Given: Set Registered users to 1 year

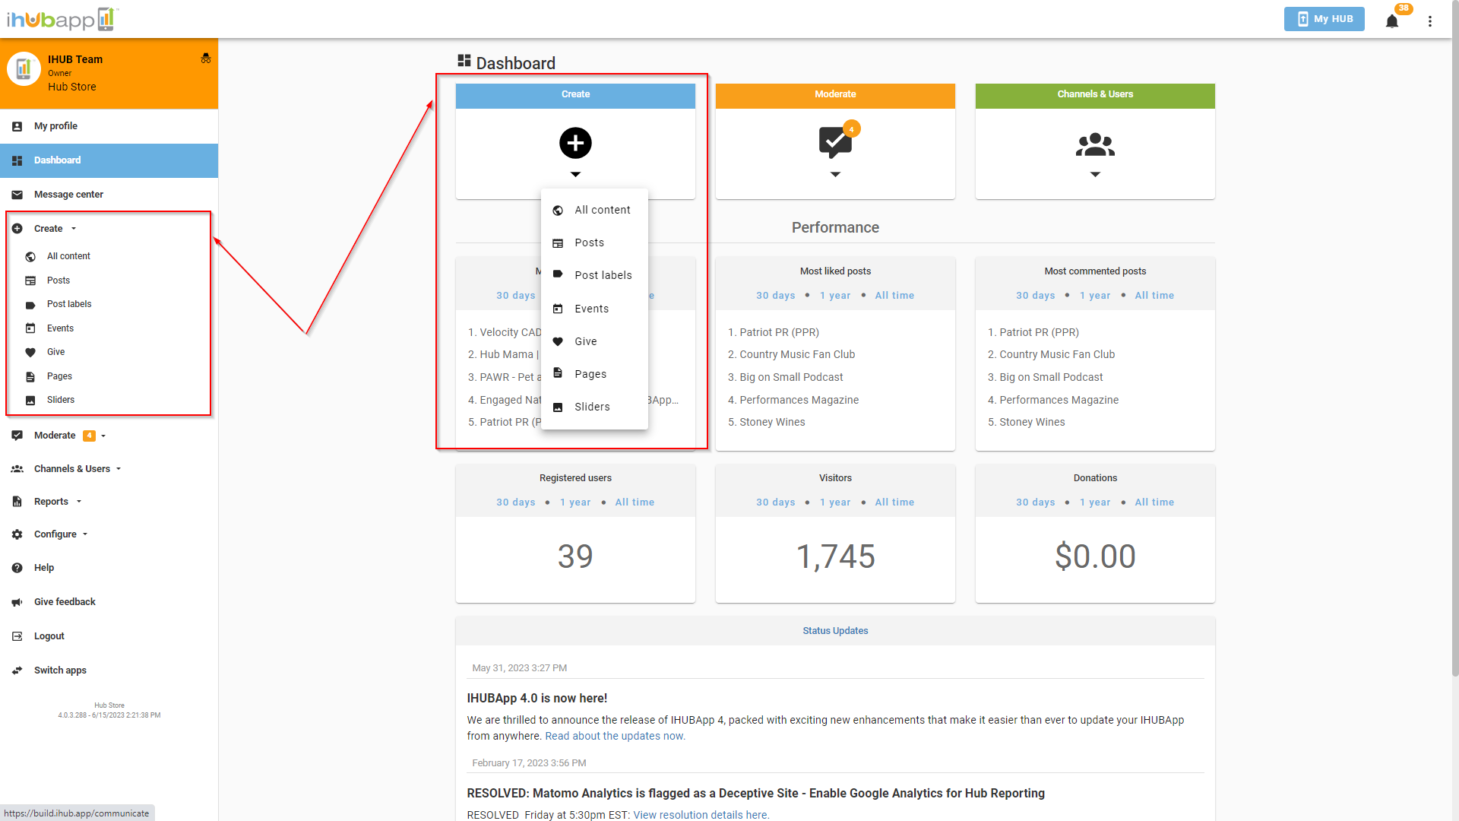Looking at the screenshot, I should tap(575, 502).
